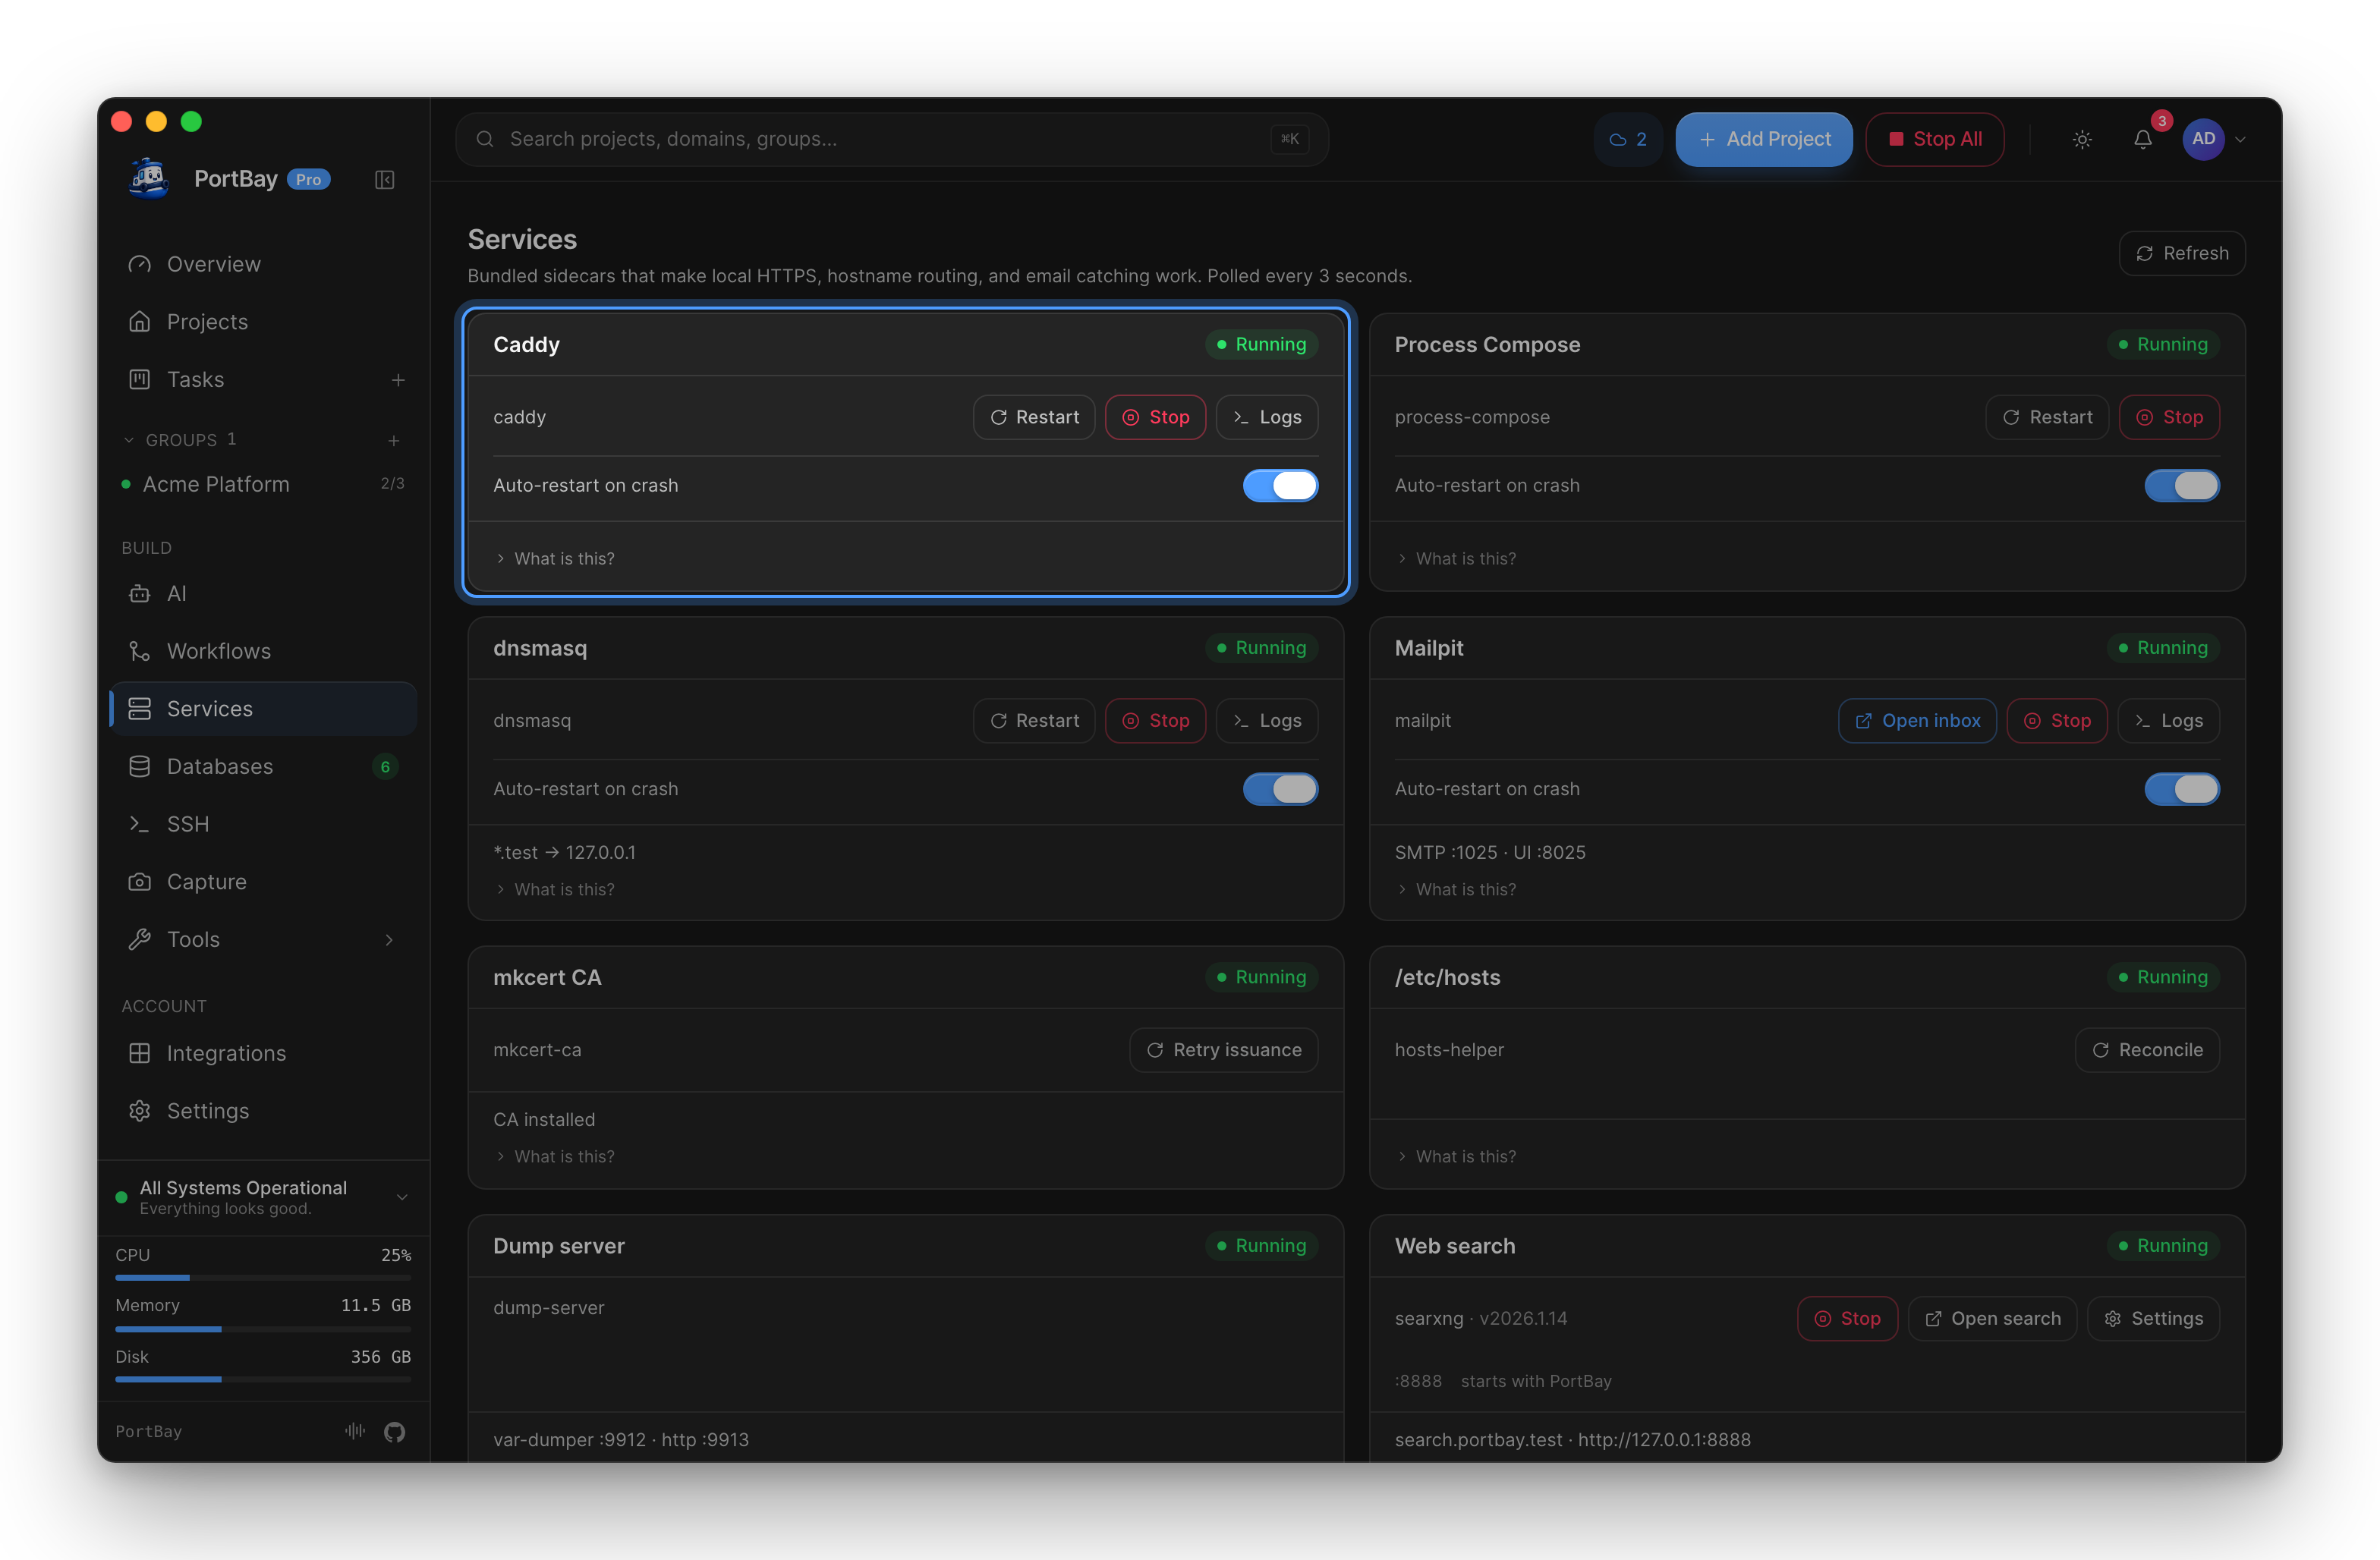Open the AD user avatar
The image size is (2380, 1560).
(2203, 139)
